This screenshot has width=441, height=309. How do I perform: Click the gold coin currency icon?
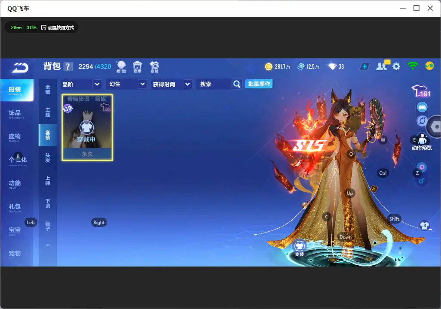[x=269, y=67]
